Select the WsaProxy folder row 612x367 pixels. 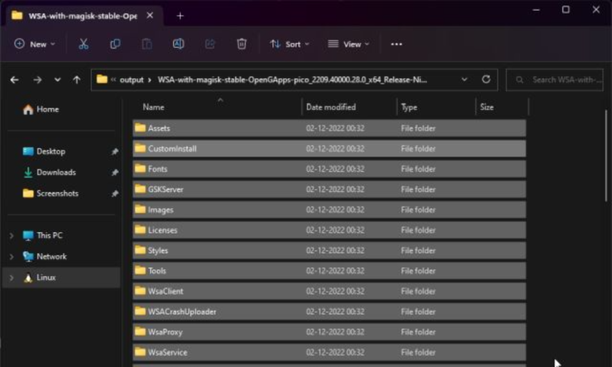coord(330,332)
